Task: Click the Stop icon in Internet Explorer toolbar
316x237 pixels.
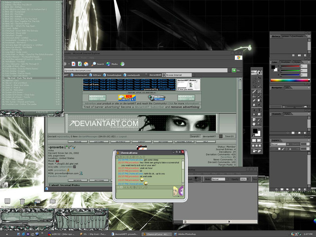Action: pyautogui.click(x=74, y=64)
